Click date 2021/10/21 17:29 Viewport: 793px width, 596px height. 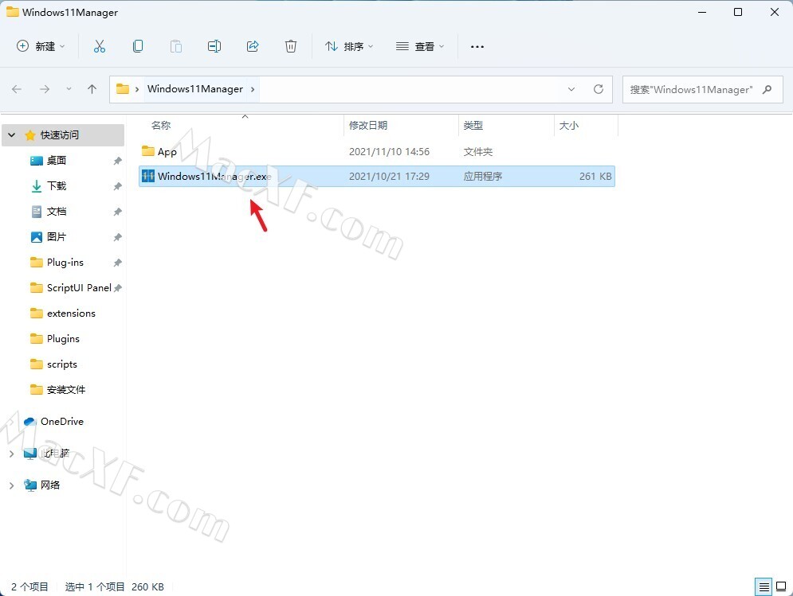[x=389, y=177]
